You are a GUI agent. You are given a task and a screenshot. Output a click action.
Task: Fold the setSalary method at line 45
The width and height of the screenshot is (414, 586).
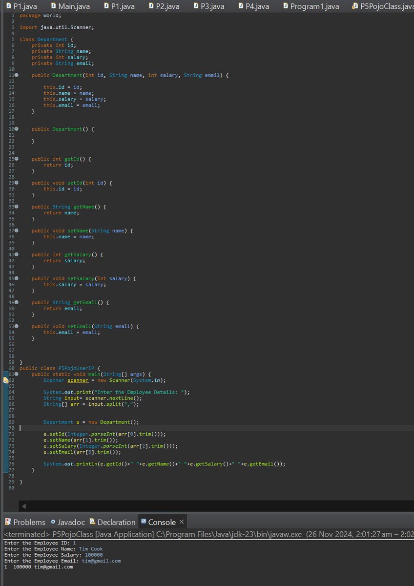(17, 278)
